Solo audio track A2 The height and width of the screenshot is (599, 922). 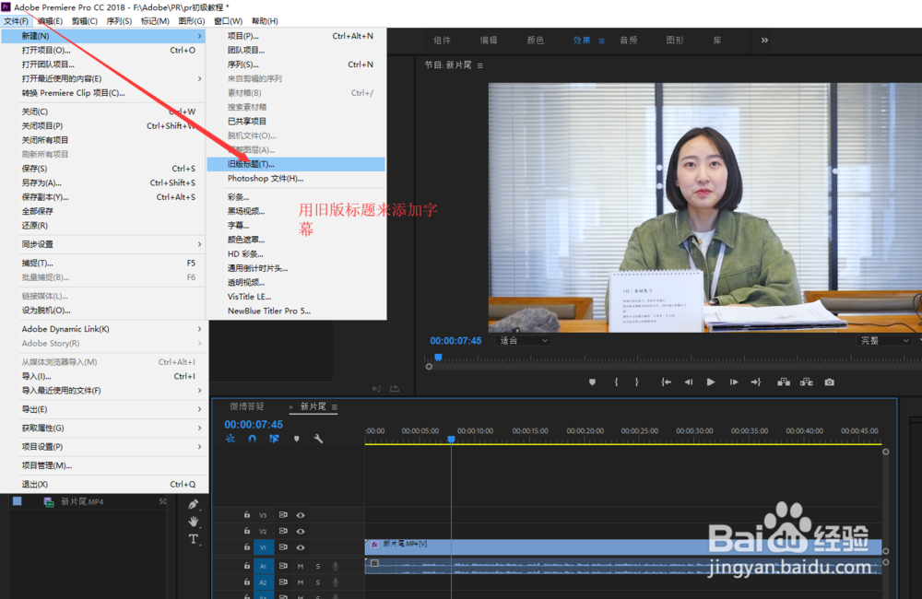(x=318, y=582)
